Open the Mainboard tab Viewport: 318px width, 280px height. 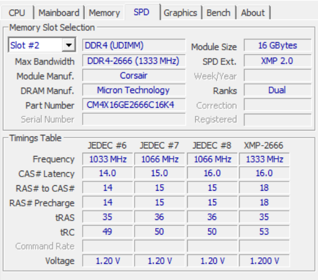click(59, 13)
